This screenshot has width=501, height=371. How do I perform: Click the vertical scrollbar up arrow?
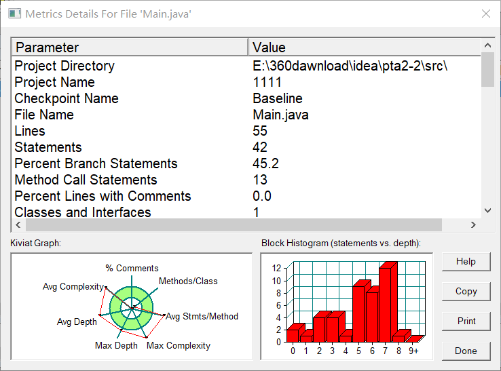[x=487, y=45]
